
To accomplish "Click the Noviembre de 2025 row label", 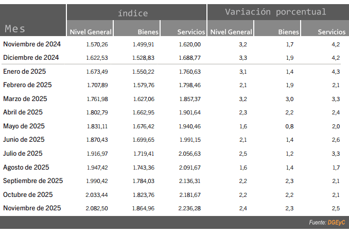I will click(x=32, y=208).
